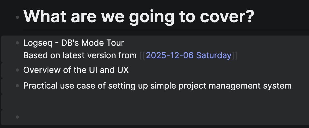Click the "Logseq - DB's Mode Tour" text line
309x128 pixels.
(73, 43)
